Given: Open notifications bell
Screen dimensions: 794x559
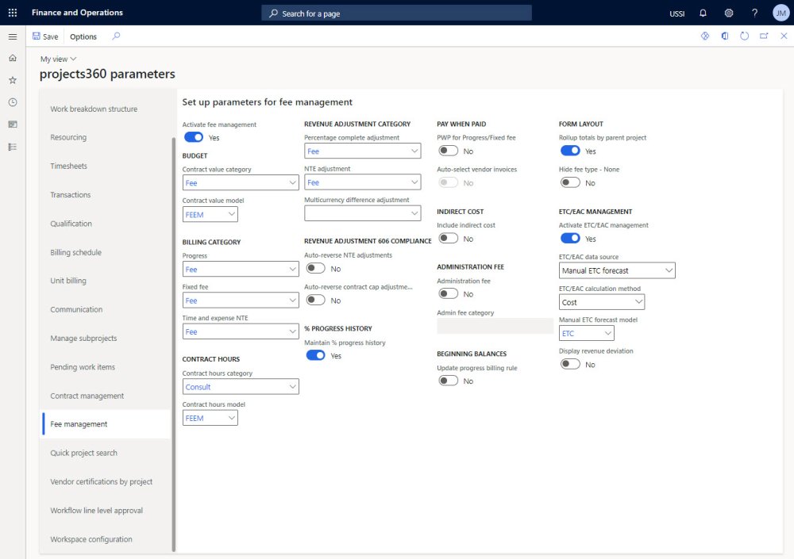Looking at the screenshot, I should (x=703, y=13).
